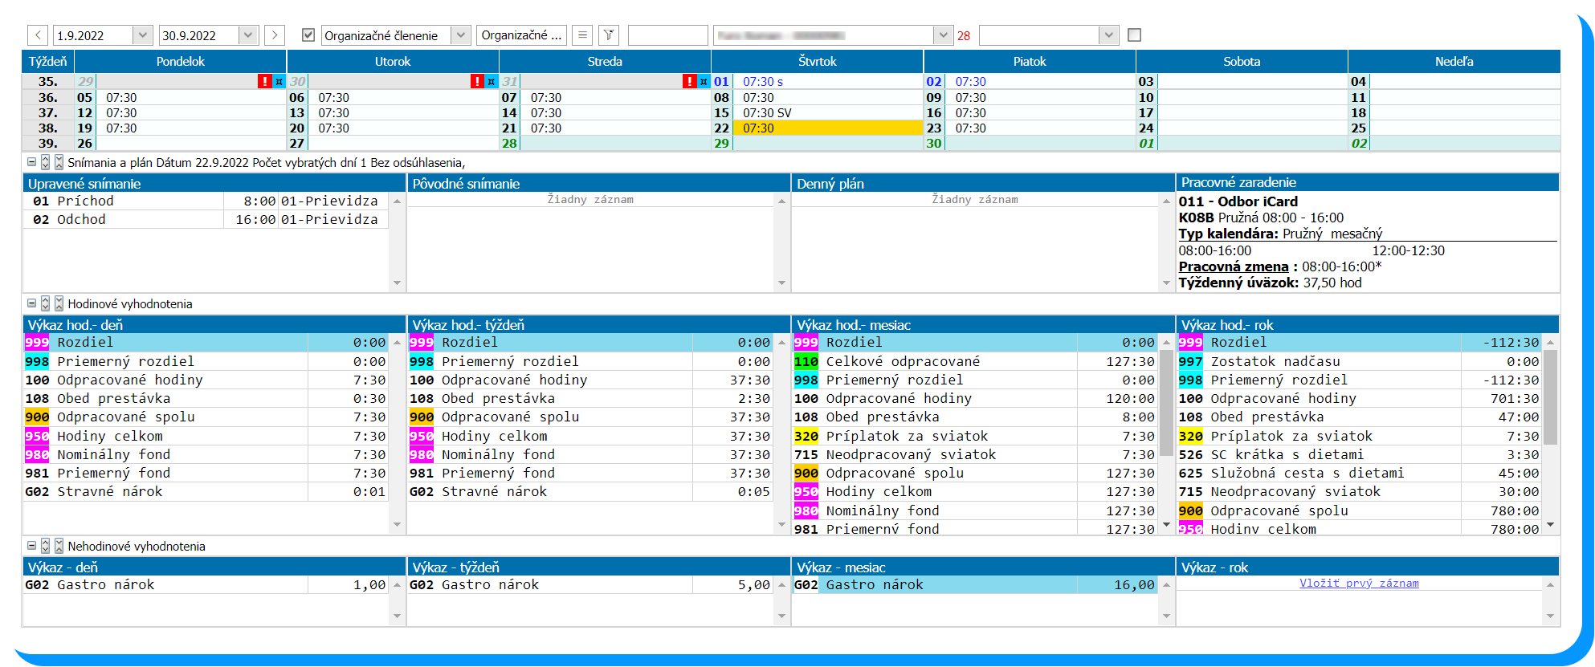Click the empty search field after filter icon
This screenshot has height=667, width=1595.
(668, 35)
